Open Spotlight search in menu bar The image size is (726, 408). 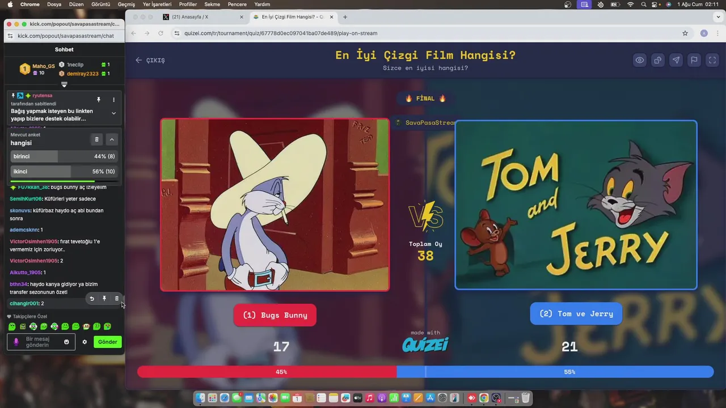[644, 5]
